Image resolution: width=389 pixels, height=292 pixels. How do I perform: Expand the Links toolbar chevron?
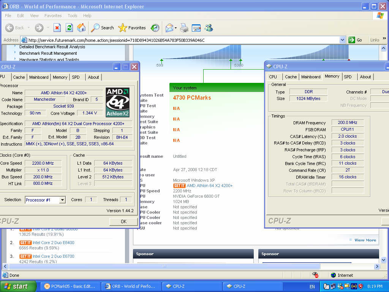(384, 38)
